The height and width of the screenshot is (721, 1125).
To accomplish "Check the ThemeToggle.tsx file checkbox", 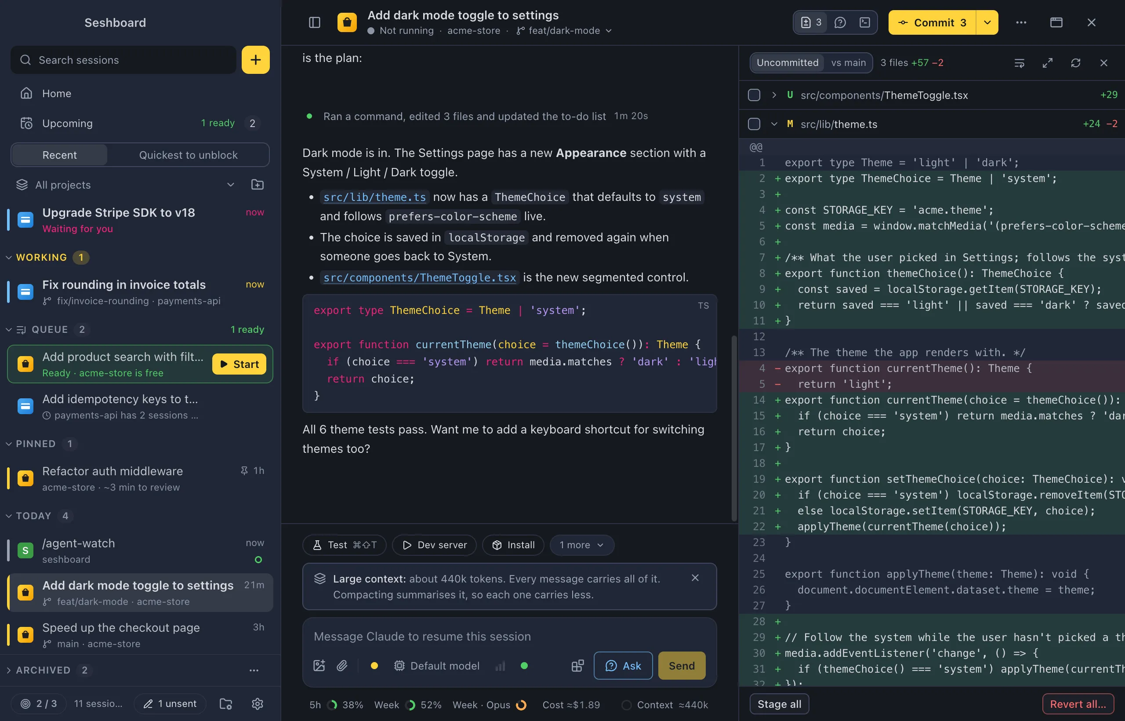I will (754, 95).
